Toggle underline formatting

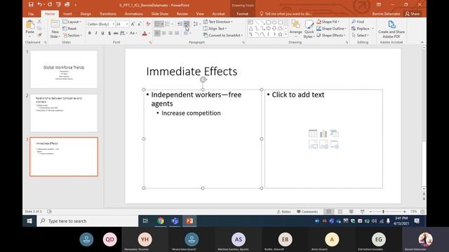pyautogui.click(x=103, y=34)
